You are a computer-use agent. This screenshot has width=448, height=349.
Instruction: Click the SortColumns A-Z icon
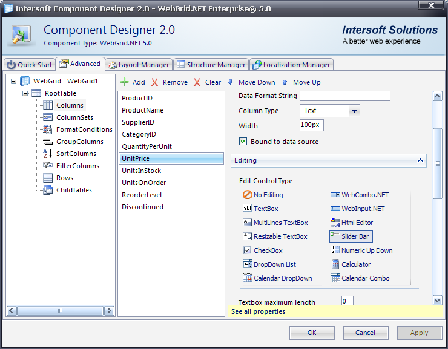coord(47,154)
